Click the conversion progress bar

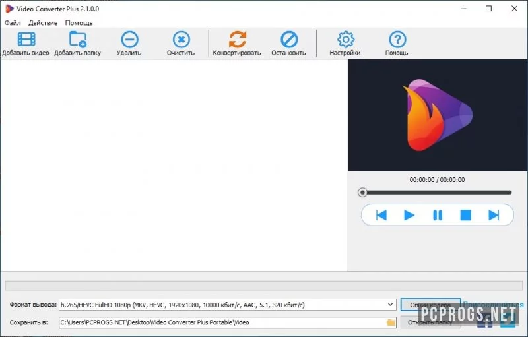263,286
